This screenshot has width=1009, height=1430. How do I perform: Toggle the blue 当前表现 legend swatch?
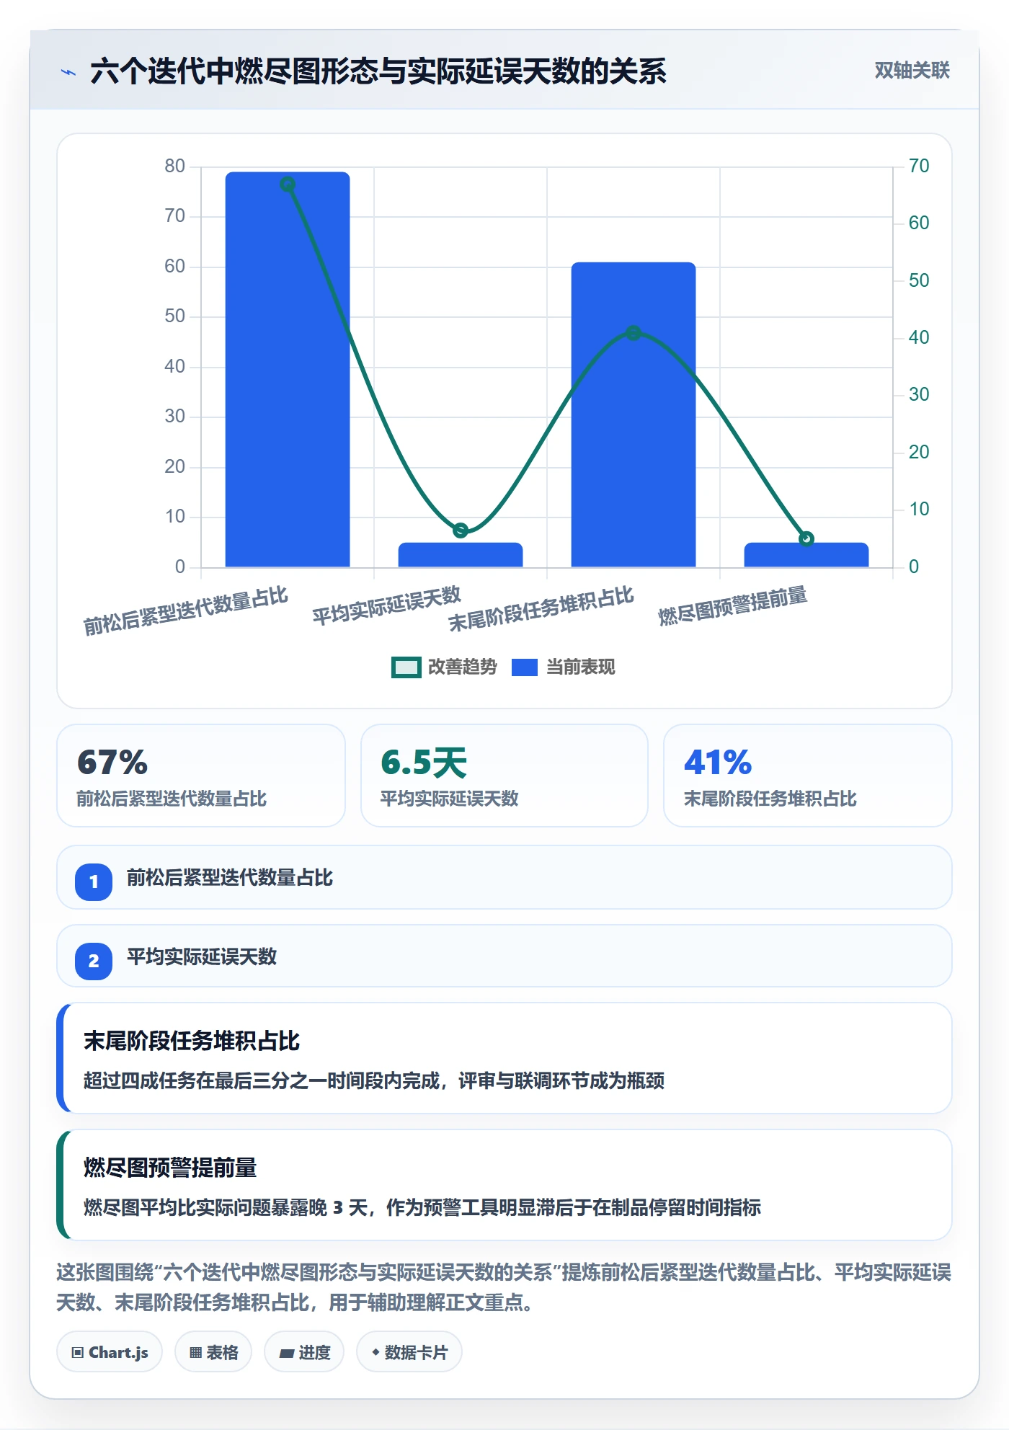coord(525,667)
